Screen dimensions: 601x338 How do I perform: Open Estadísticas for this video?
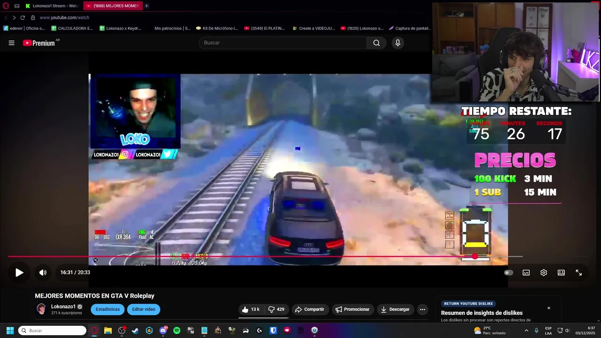(108, 309)
